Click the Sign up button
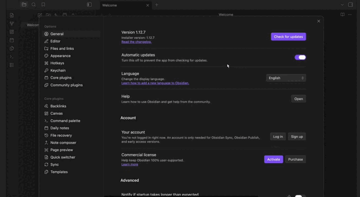 click(297, 136)
